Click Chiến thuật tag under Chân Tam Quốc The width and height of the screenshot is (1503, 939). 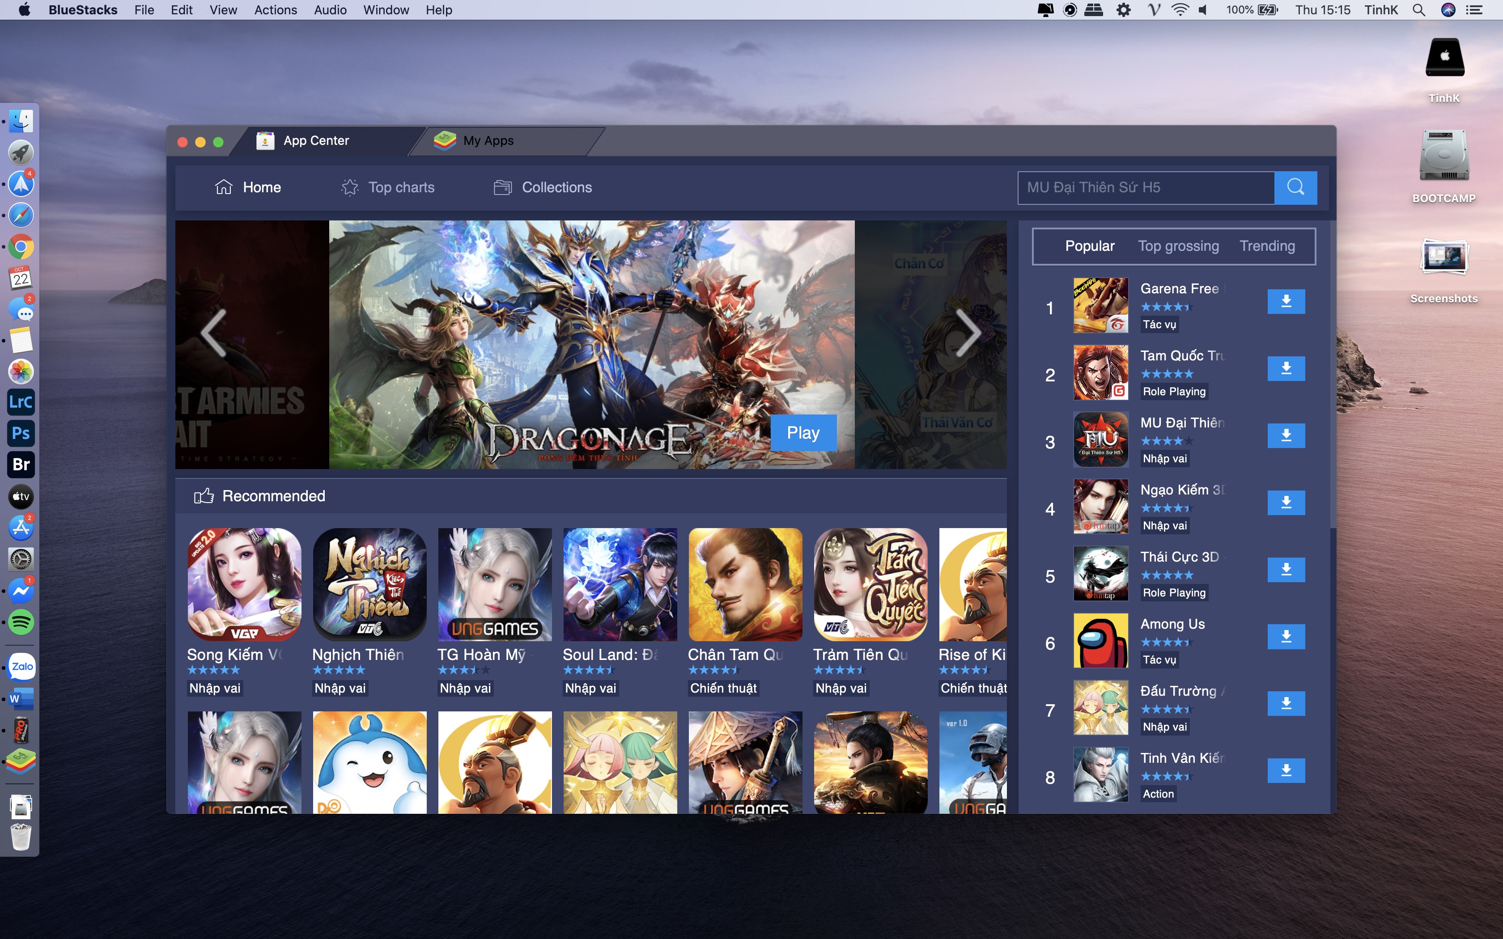pos(724,688)
